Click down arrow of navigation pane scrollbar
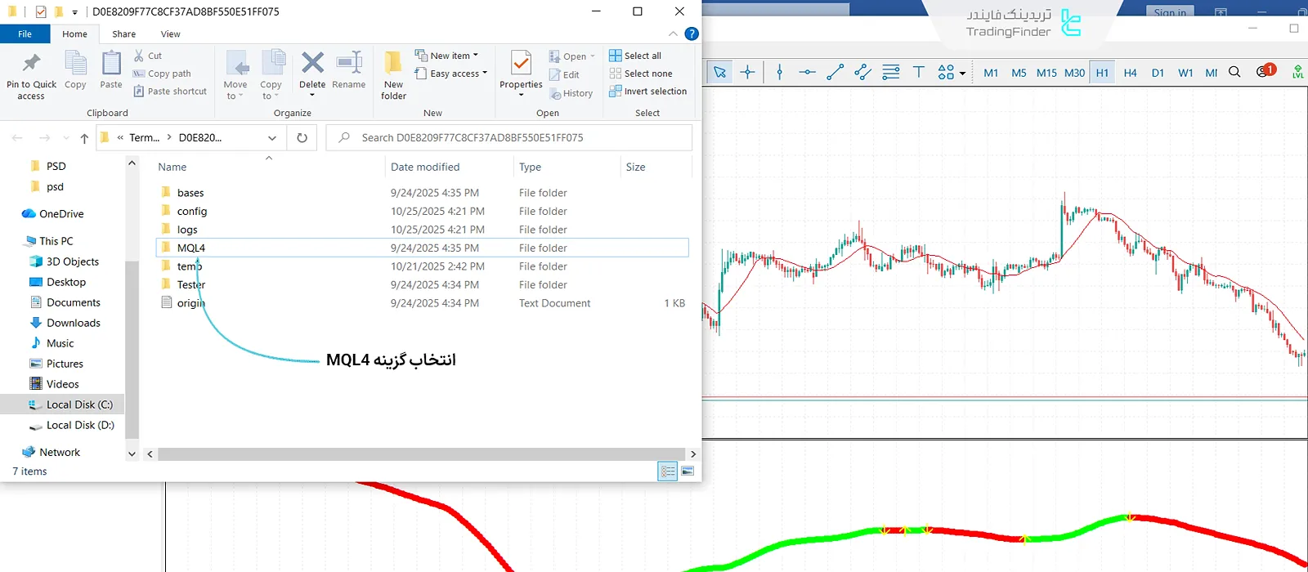1308x572 pixels. 132,454
